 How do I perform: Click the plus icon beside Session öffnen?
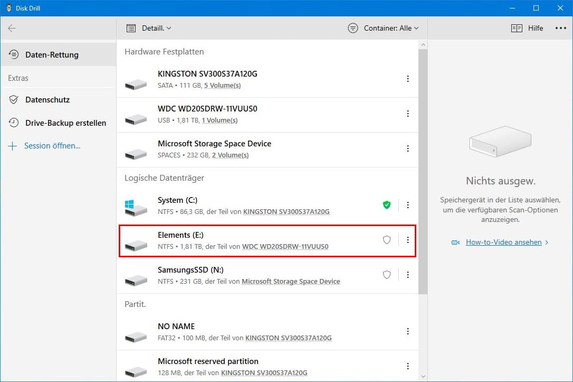click(13, 146)
